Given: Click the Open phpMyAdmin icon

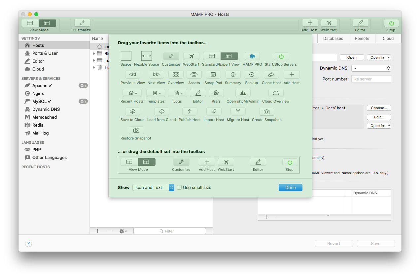Looking at the screenshot, I should pos(243,93).
